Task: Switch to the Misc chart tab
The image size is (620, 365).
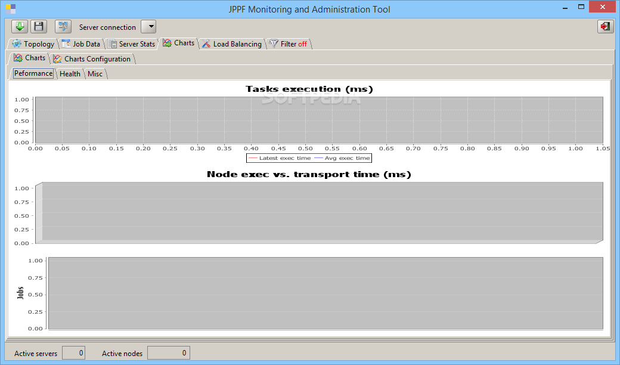Action: point(95,74)
